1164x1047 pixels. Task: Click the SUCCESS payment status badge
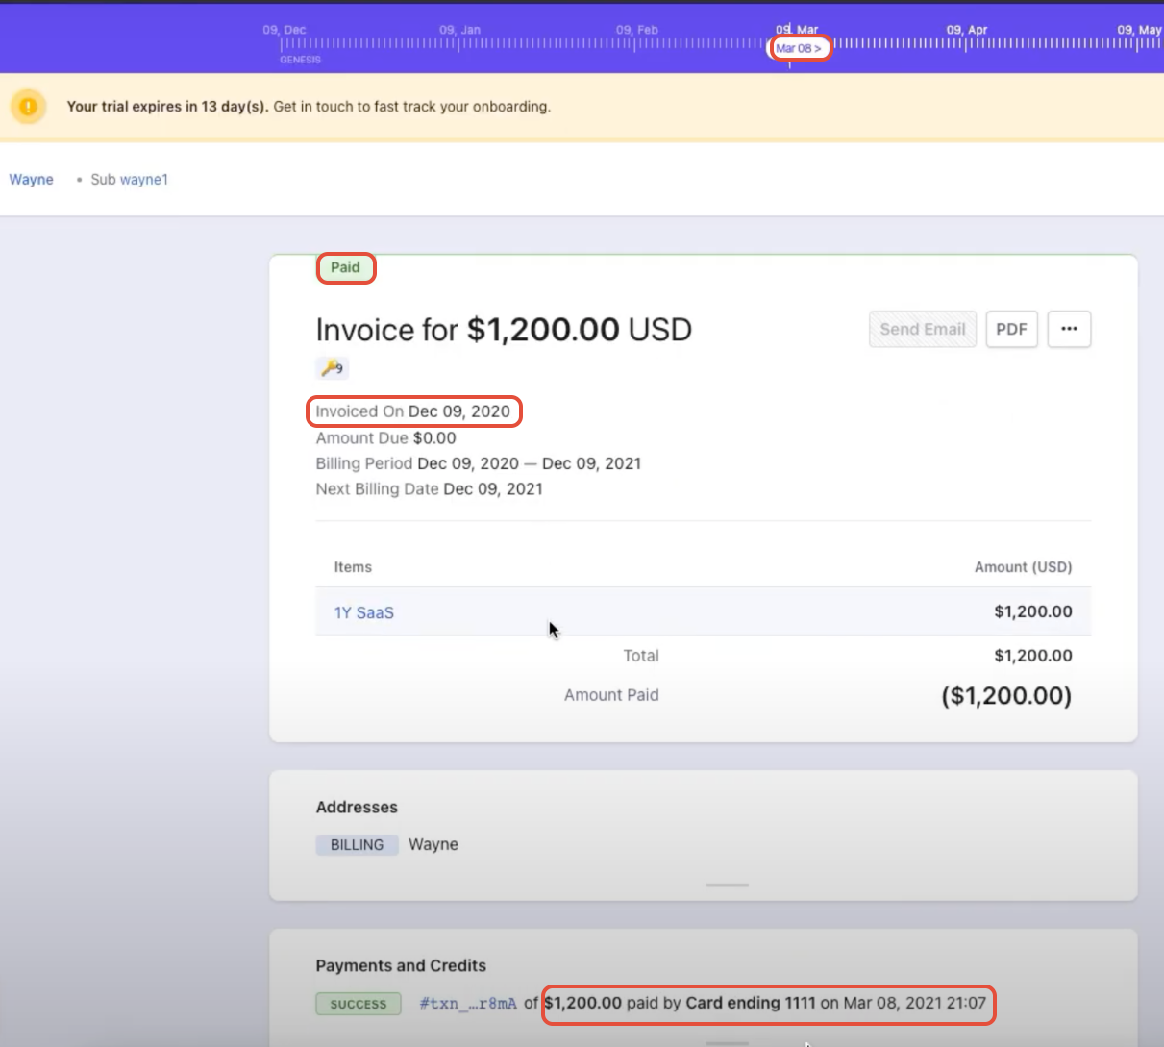pyautogui.click(x=358, y=1004)
